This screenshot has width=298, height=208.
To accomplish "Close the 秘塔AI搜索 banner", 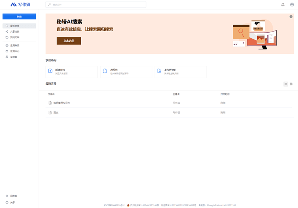I will (x=291, y=17).
